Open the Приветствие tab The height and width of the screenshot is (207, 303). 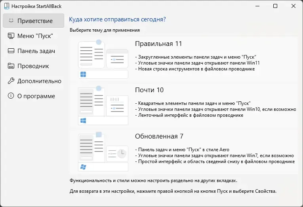point(33,21)
